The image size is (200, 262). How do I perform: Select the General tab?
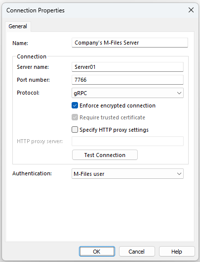(x=18, y=26)
